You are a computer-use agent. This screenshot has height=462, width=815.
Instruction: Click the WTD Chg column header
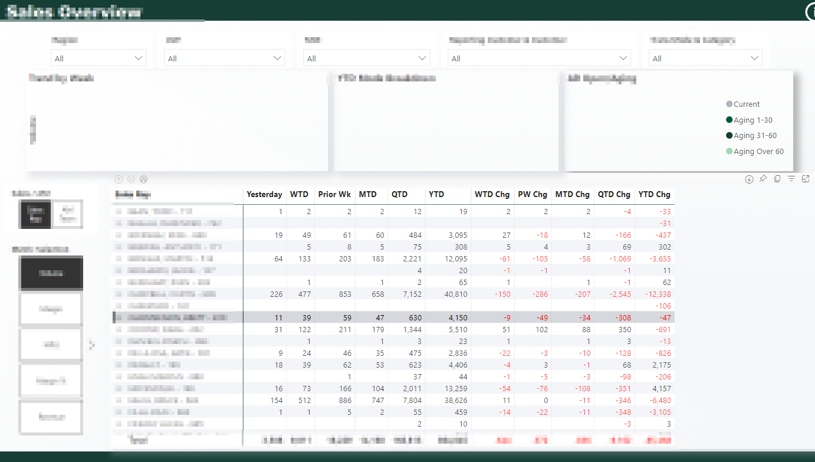coord(492,194)
